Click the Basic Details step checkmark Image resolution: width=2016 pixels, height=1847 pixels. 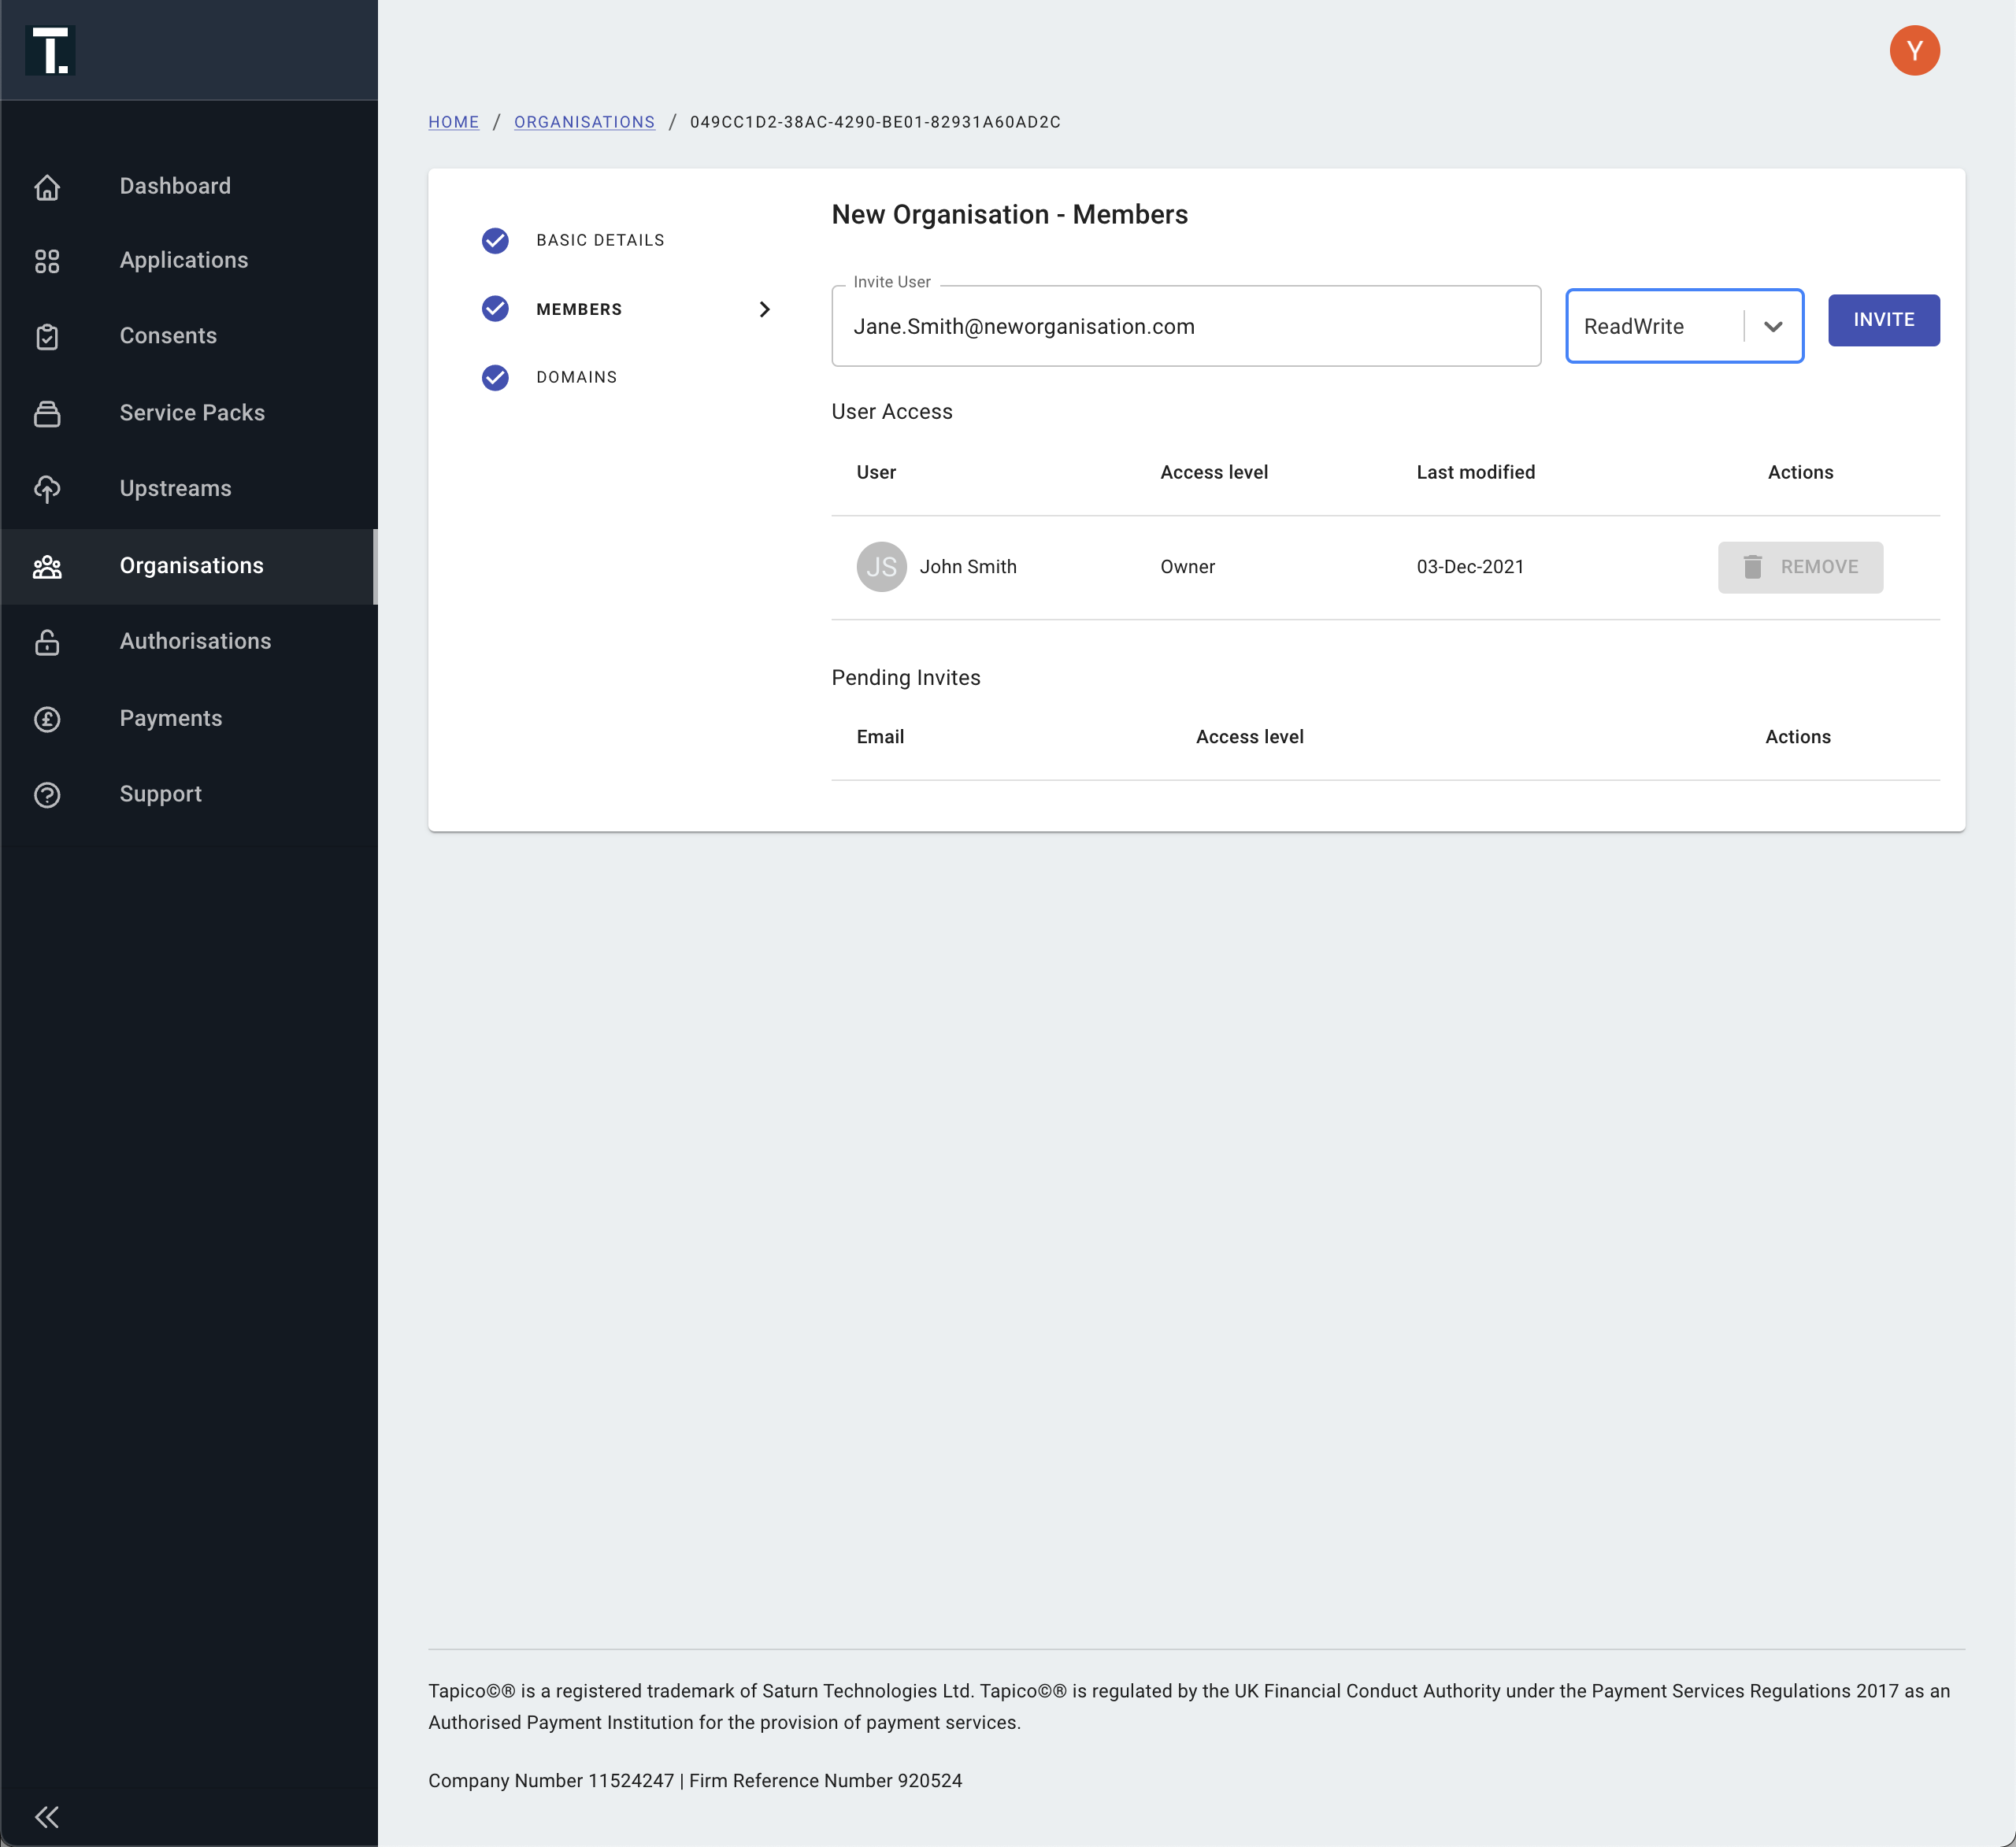coord(495,240)
